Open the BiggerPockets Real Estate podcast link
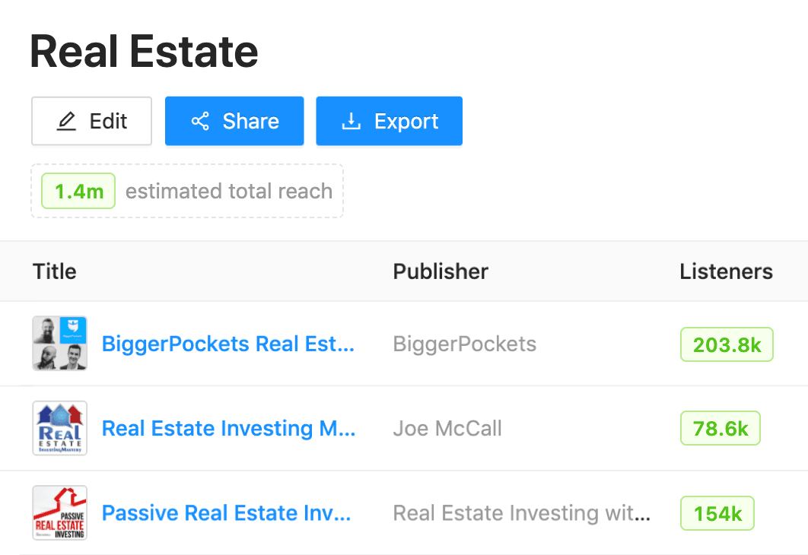808x555 pixels. coord(228,344)
